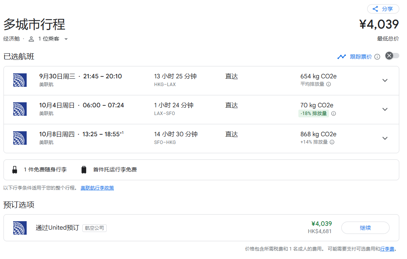The width and height of the screenshot is (407, 259).
Task: Click info icon beside +14% 排放量
Action: (x=332, y=142)
